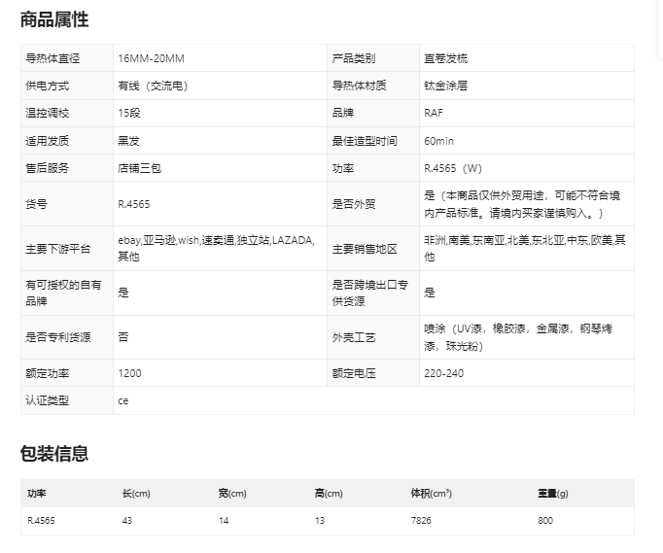663x553 pixels.
Task: Select the 钛金涂层 material value
Action: (446, 86)
